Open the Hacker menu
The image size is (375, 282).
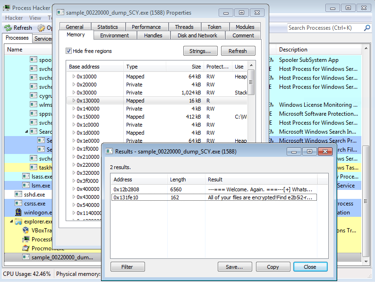click(x=14, y=18)
